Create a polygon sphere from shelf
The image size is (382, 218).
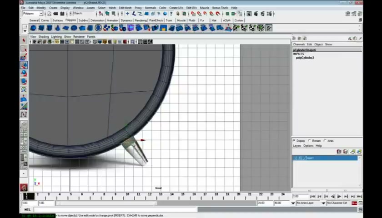[x=33, y=28]
